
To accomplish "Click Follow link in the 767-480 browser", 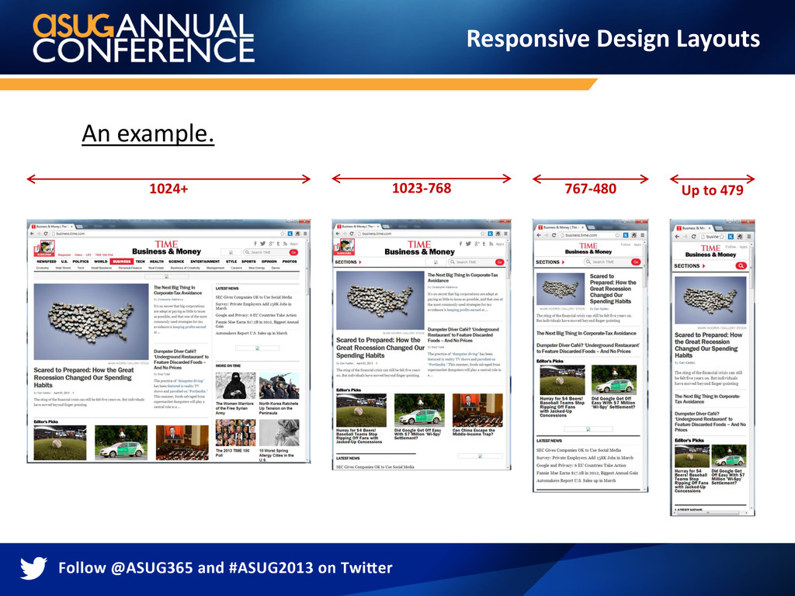I will tap(626, 244).
